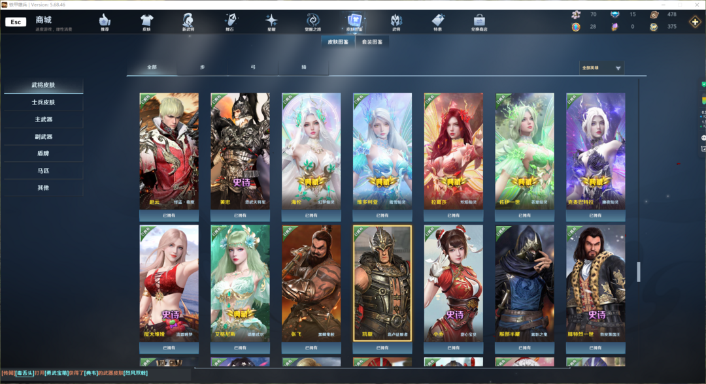Select the 小乔 skin card

click(x=454, y=283)
